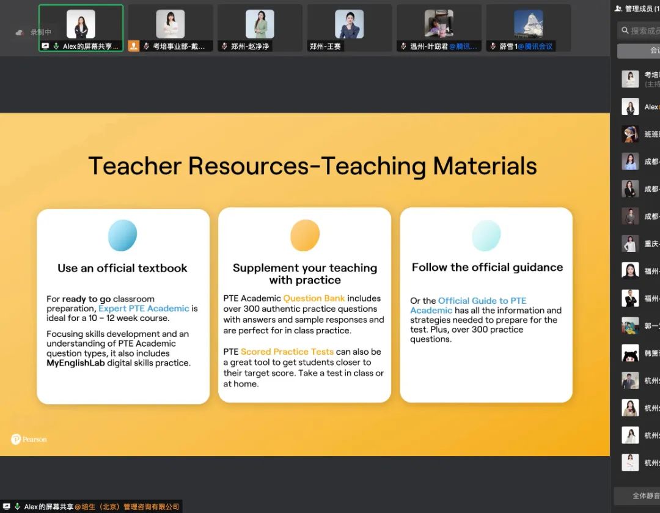Select 温州-叶窈君 avatar in video strip
The image size is (660, 513).
(439, 24)
